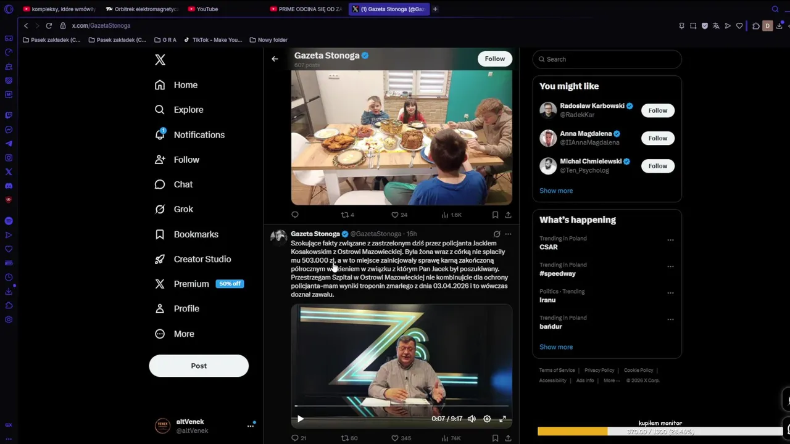The width and height of the screenshot is (790, 444).
Task: View analytics showing 1.6K views
Action: pos(452,215)
